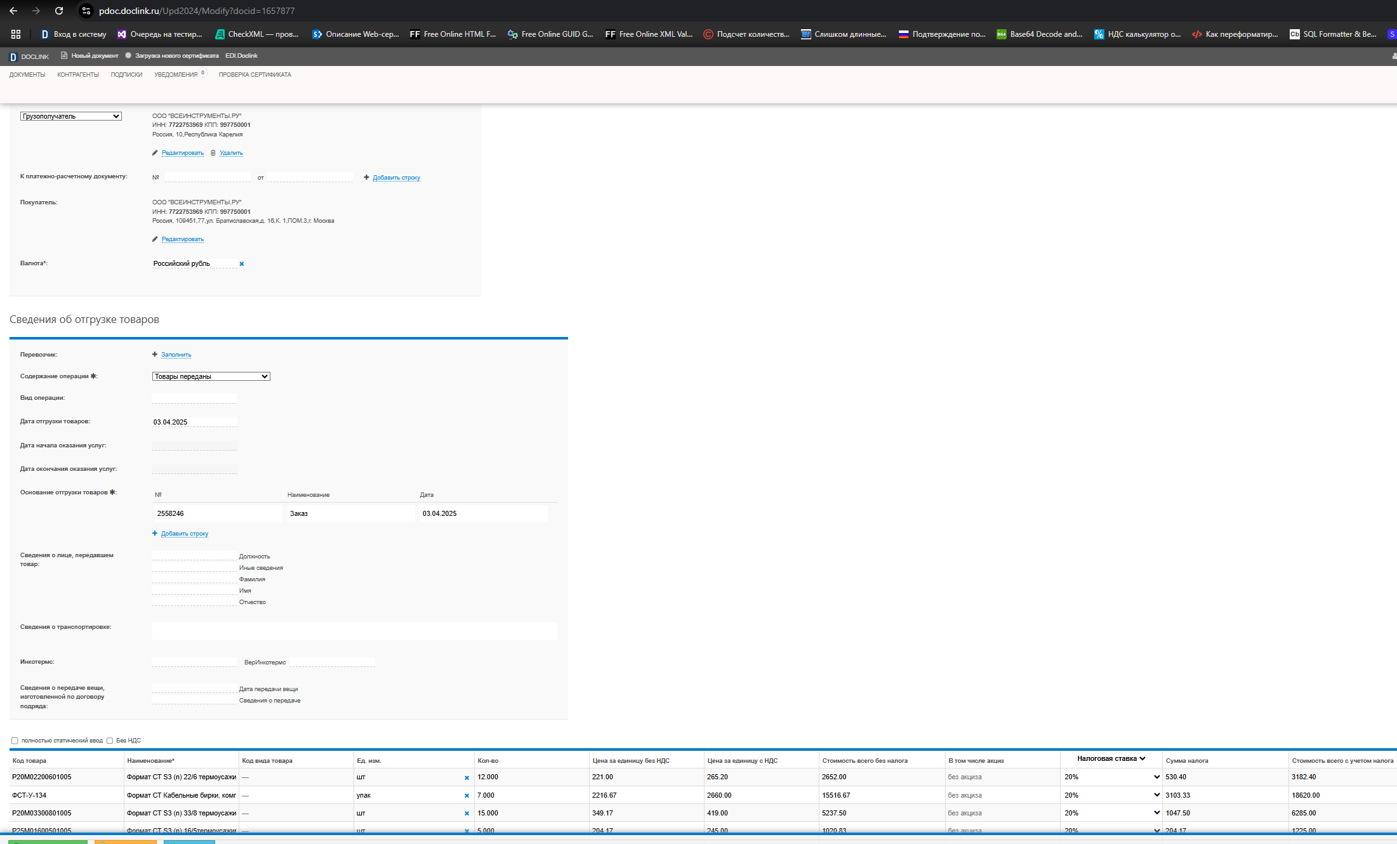This screenshot has height=844, width=1397.
Task: Click the 'Должность' input field
Action: tap(194, 555)
